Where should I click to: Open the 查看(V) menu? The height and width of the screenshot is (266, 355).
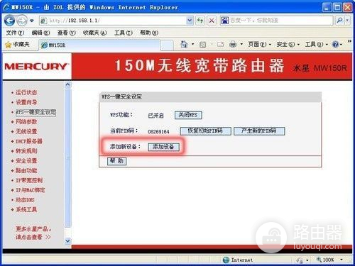point(67,33)
